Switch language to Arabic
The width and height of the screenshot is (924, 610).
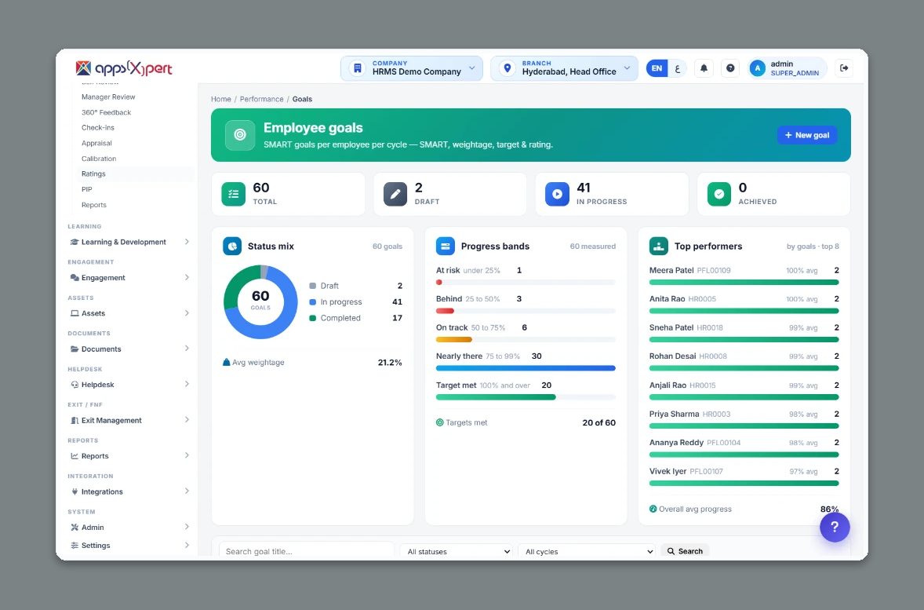[x=678, y=68]
